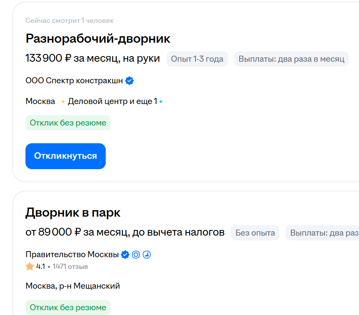The image size is (359, 315).
Task: Click verified badge next to ООО Спектр констракшн
Action: 129,81
